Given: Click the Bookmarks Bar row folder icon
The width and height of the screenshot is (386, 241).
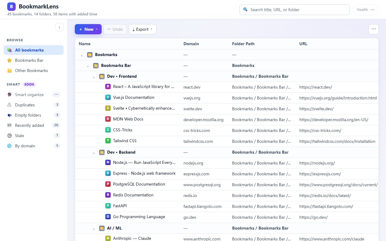Looking at the screenshot, I should coord(96,66).
